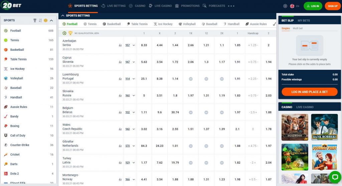The height and width of the screenshot is (186, 342).
Task: Switch to the Tennis sport tab
Action: 90,24
